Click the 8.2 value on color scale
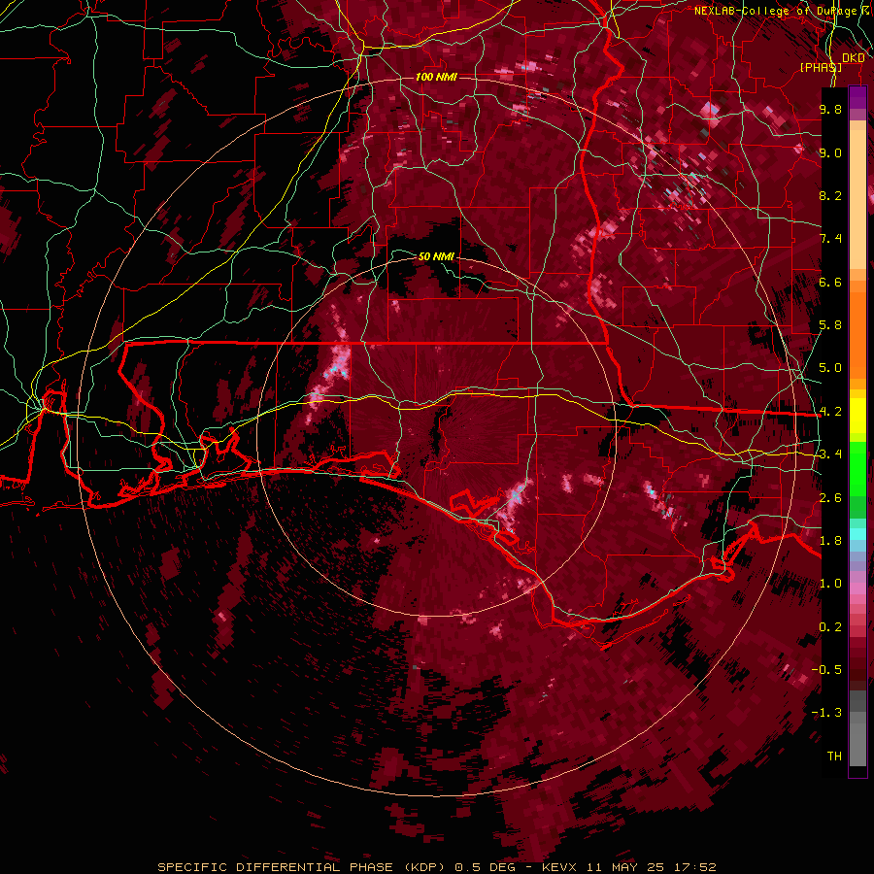This screenshot has width=874, height=874. [830, 195]
